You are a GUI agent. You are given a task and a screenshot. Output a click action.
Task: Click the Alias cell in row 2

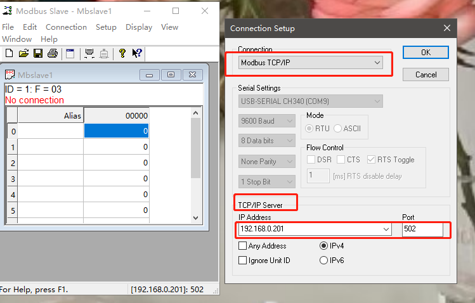pos(51,162)
